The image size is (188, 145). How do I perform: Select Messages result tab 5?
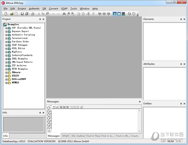point(50,122)
